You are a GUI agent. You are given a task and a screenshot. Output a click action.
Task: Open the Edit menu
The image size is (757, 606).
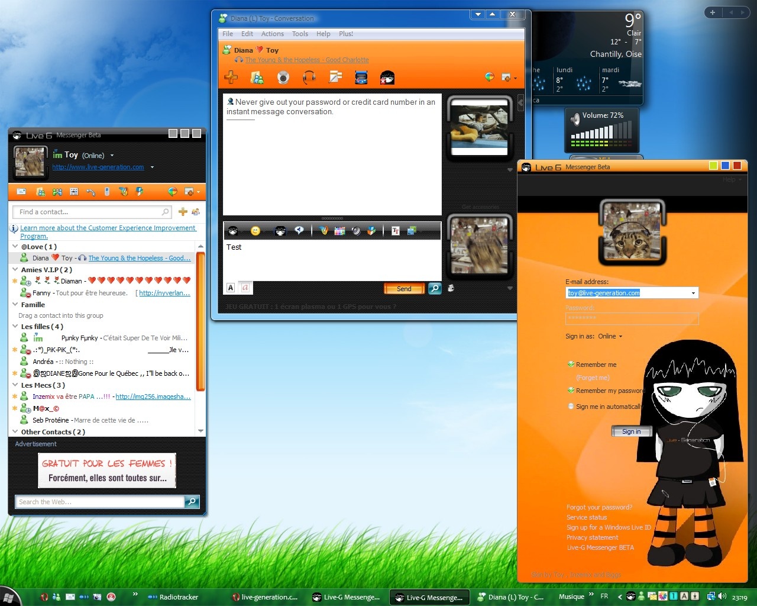[247, 34]
